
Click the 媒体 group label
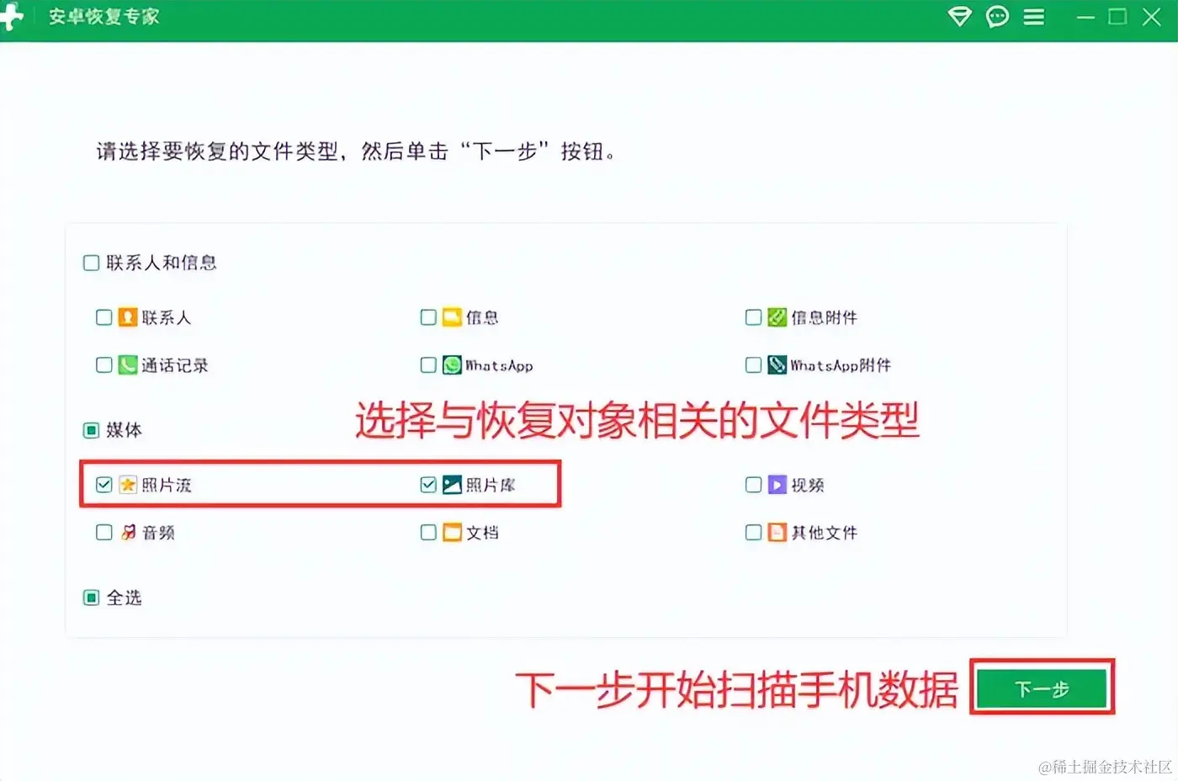(x=125, y=431)
